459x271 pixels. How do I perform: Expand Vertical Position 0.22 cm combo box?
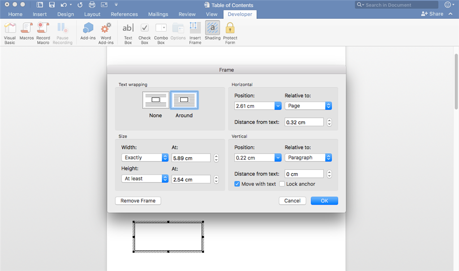(278, 158)
